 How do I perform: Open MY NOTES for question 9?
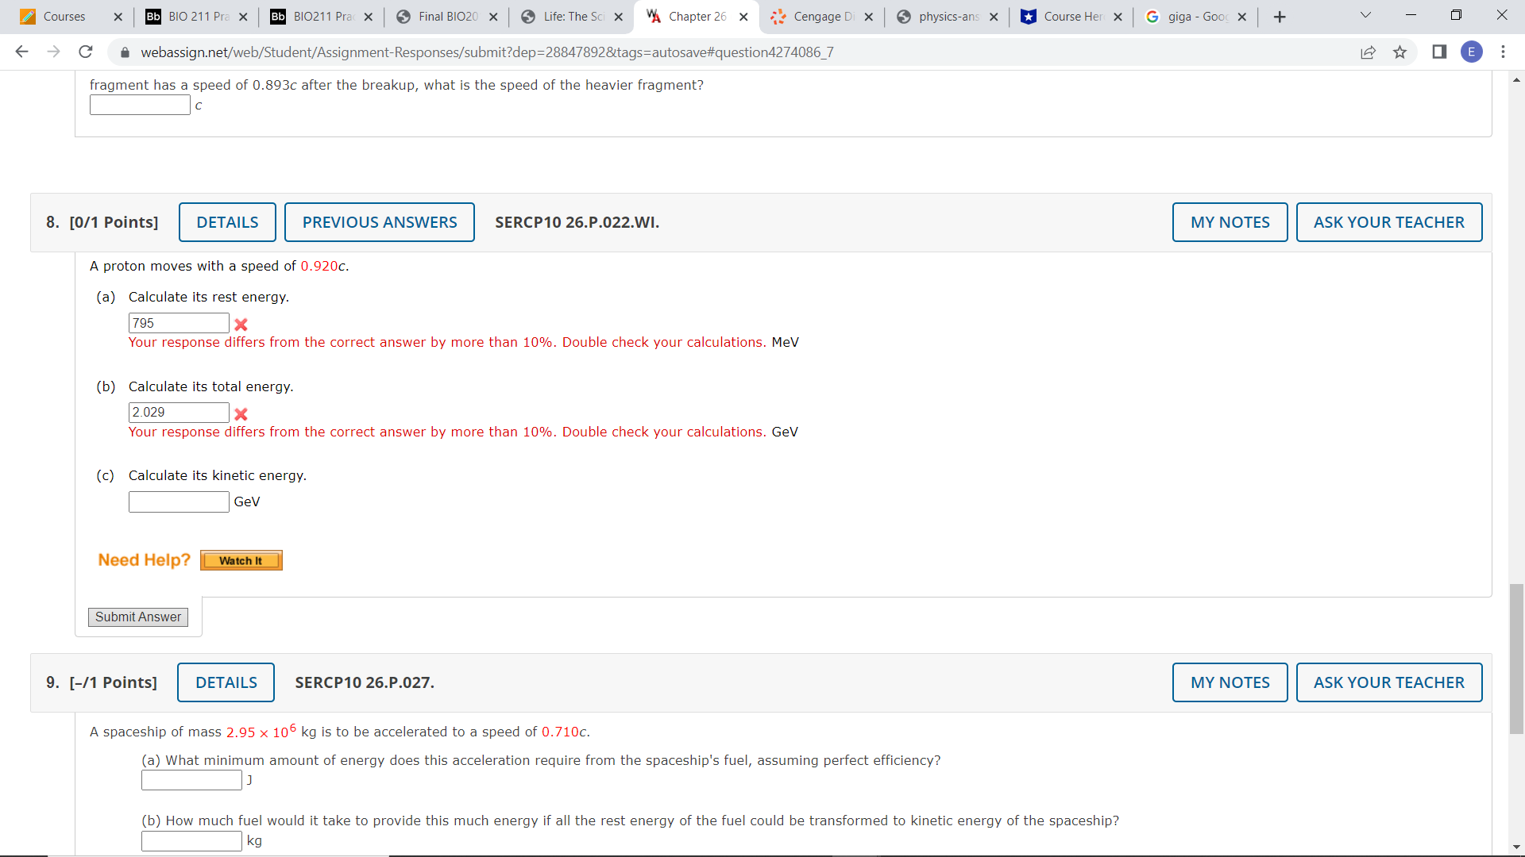(x=1229, y=682)
